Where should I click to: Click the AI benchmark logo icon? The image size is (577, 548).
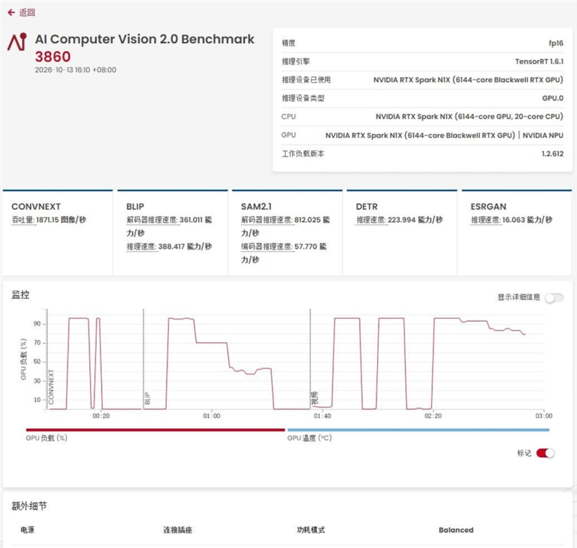point(17,42)
